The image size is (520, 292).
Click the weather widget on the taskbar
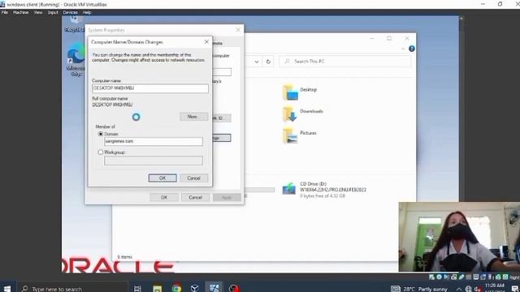(x=419, y=289)
